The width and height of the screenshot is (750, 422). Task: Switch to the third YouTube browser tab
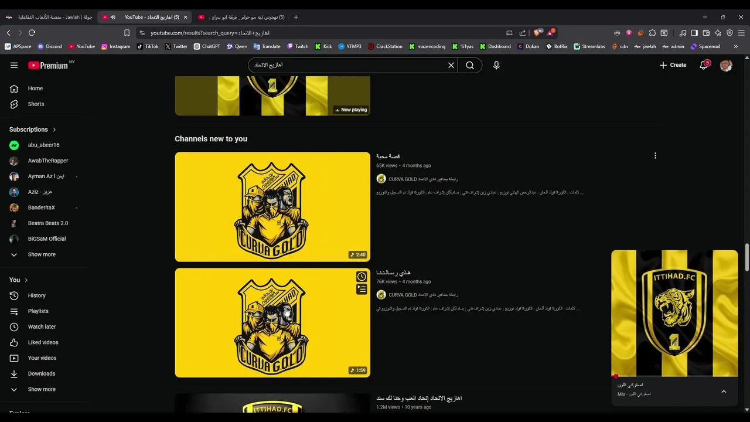click(x=240, y=17)
